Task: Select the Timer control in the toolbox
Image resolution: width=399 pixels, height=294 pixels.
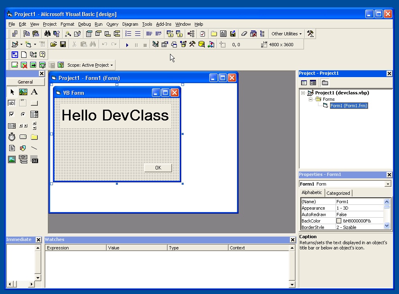Action: click(12, 137)
